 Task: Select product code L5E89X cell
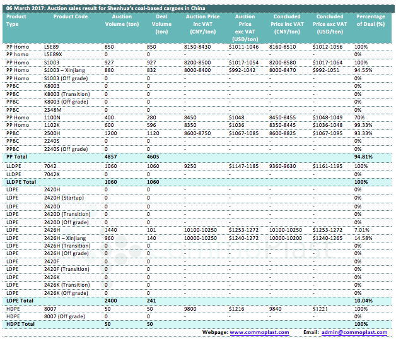click(53, 55)
